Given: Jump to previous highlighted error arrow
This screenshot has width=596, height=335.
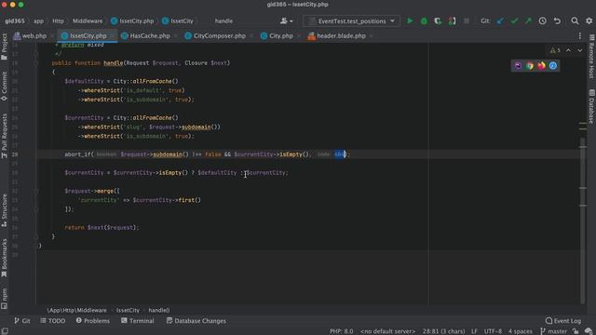Looking at the screenshot, I should point(568,50).
